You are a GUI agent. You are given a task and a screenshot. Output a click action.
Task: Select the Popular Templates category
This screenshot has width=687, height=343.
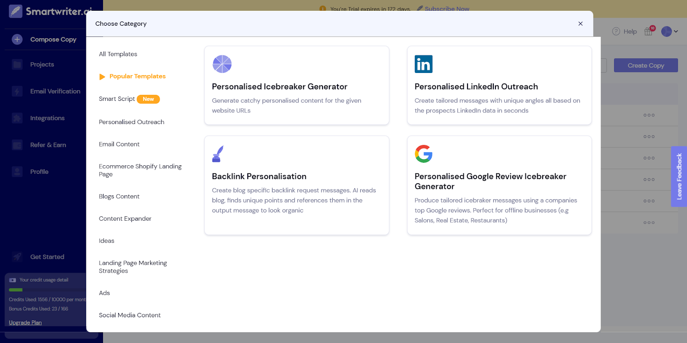[137, 76]
